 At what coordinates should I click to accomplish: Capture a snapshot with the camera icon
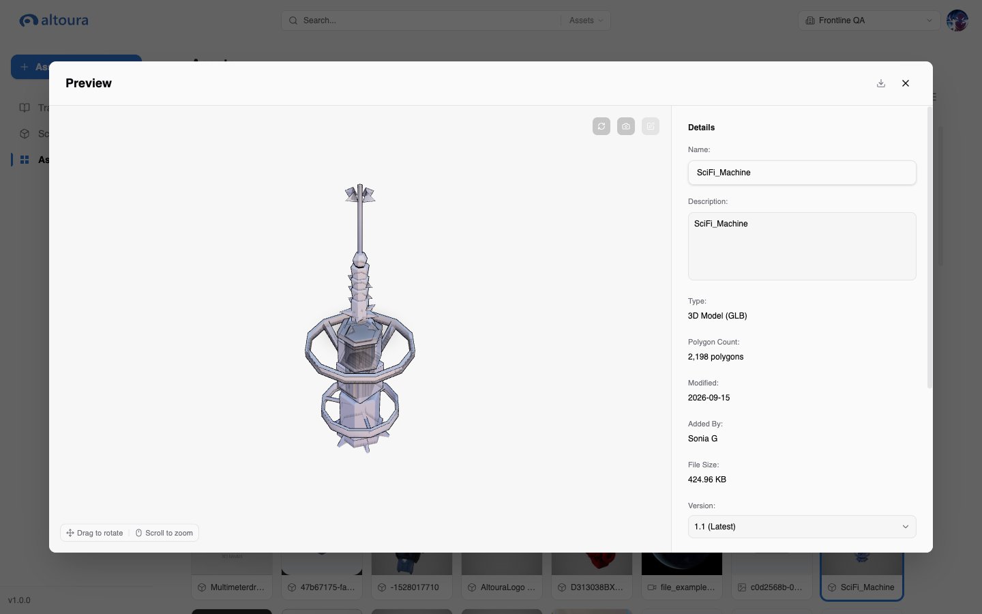(626, 126)
